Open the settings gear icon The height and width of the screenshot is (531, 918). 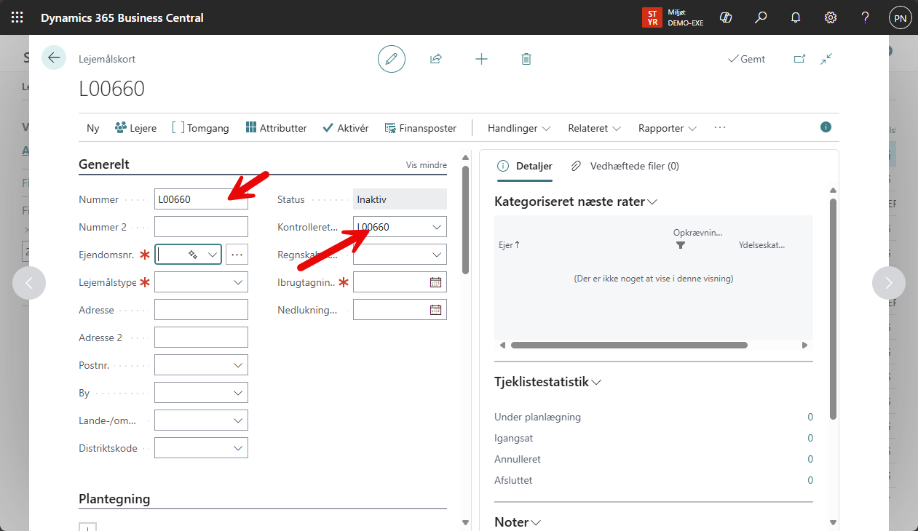[x=830, y=17]
